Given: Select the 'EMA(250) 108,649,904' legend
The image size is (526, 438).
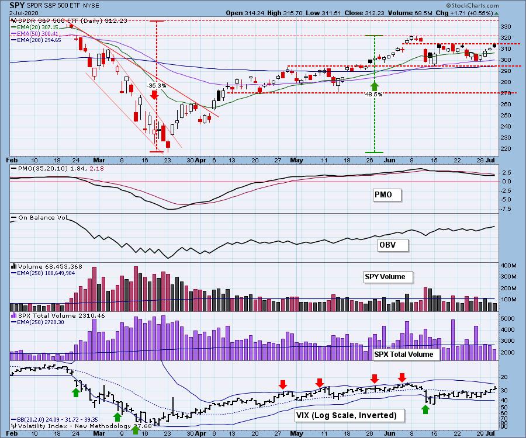Looking at the screenshot, I should pyautogui.click(x=46, y=273).
